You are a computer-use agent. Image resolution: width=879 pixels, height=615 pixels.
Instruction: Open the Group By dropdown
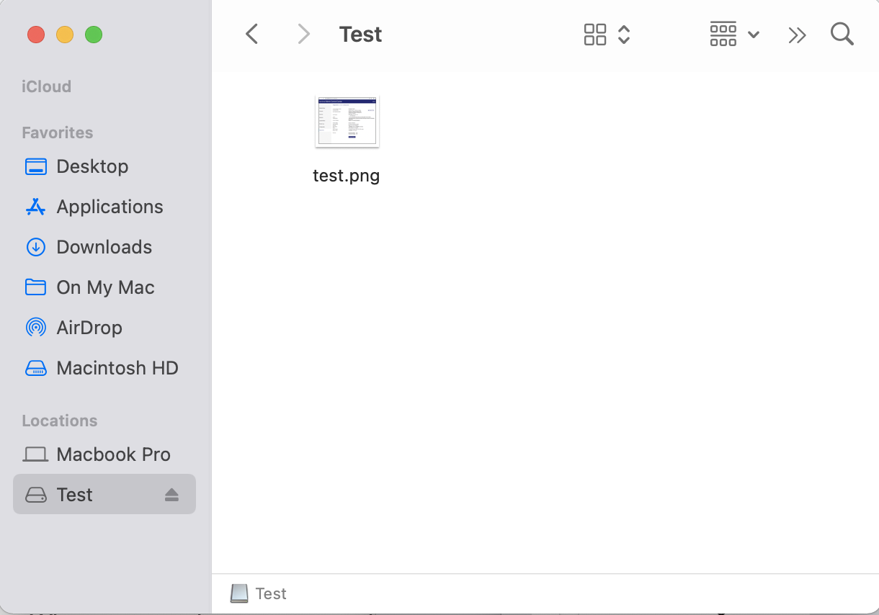(x=734, y=34)
